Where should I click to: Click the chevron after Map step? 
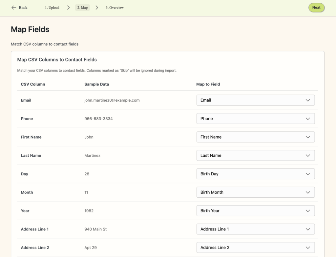pyautogui.click(x=97, y=8)
